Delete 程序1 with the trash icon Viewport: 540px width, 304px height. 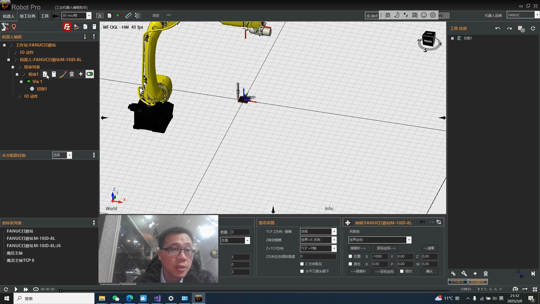(72, 74)
